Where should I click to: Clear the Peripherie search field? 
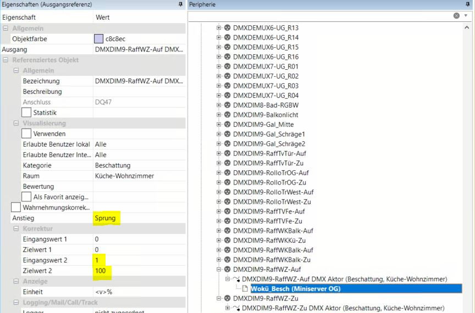(456, 16)
